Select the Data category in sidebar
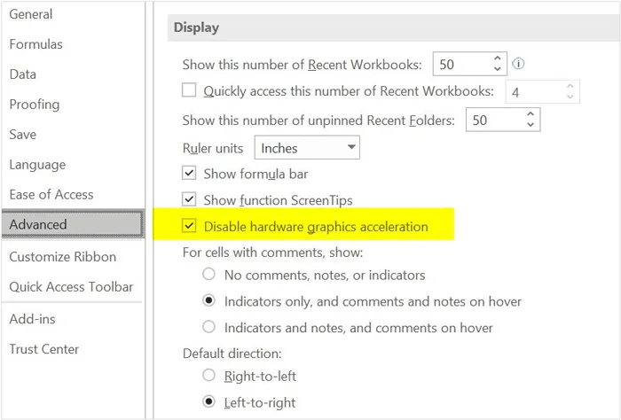This screenshot has height=420, width=621. [23, 74]
